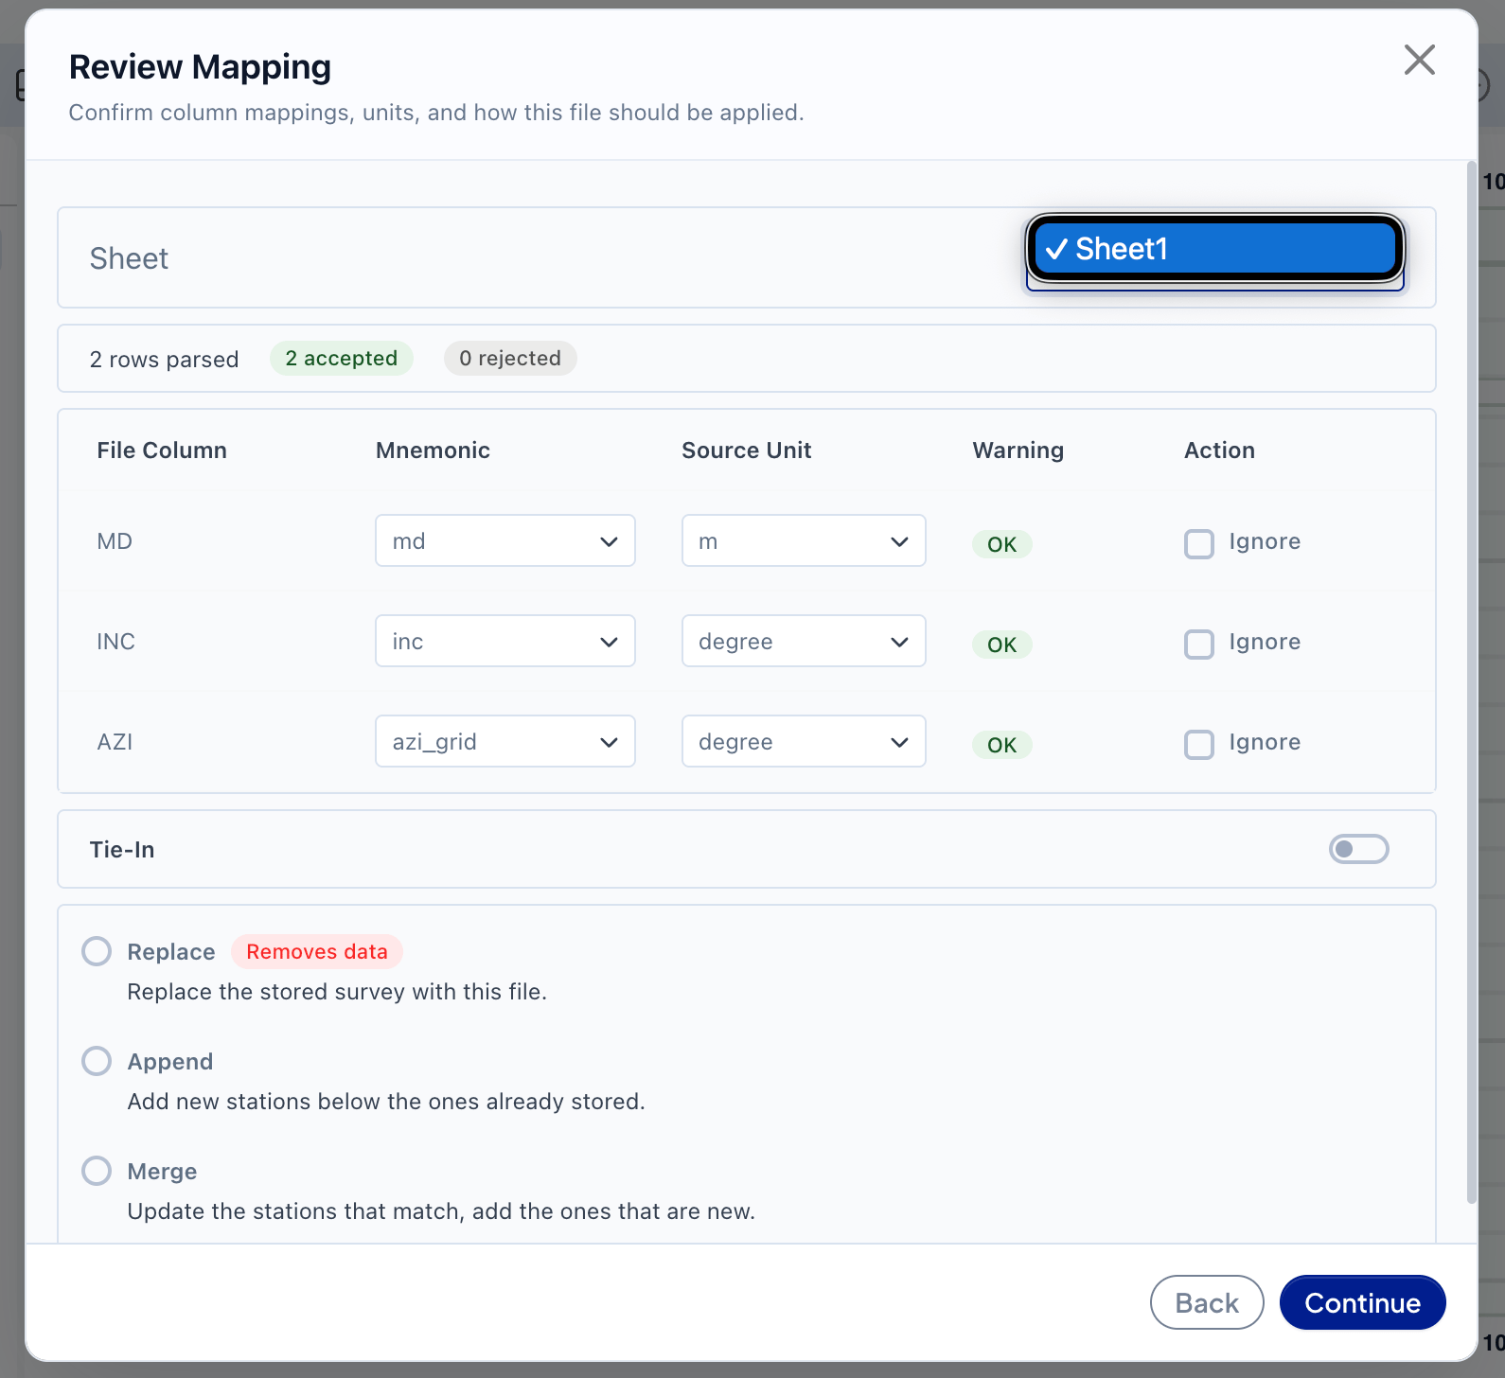
Task: Click the Back button
Action: [x=1207, y=1302]
